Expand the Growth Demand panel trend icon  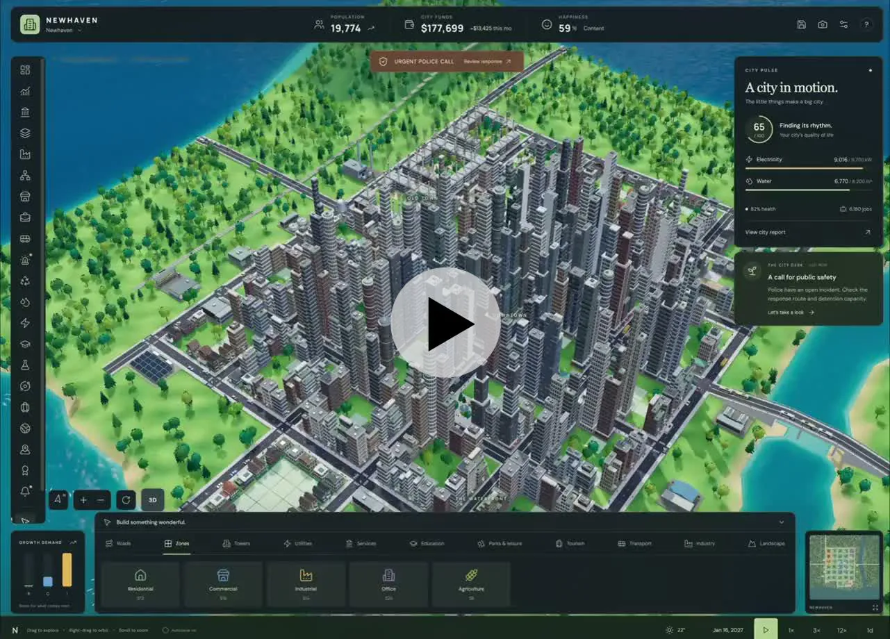pyautogui.click(x=73, y=542)
